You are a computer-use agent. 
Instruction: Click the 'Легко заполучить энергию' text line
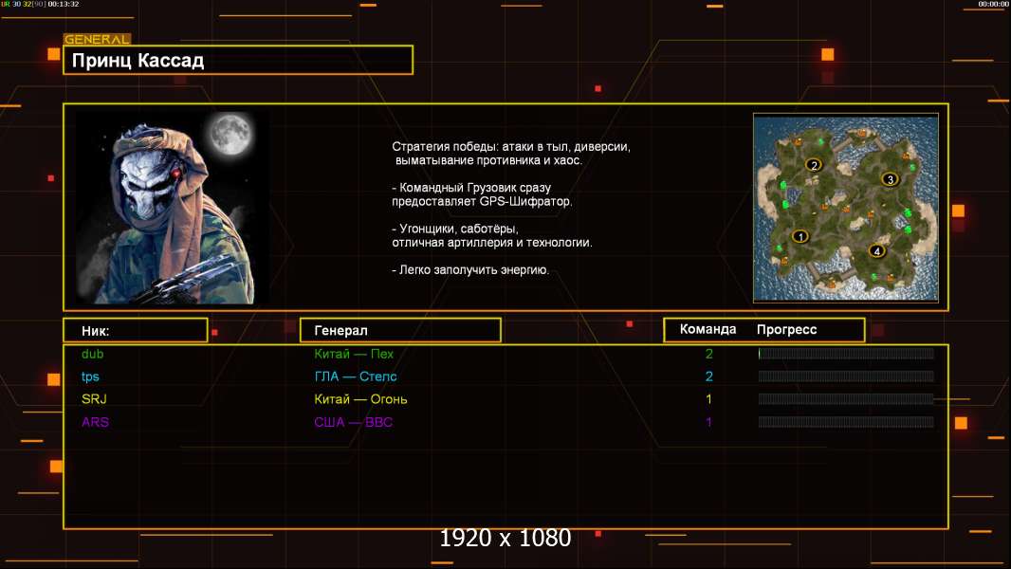pyautogui.click(x=470, y=270)
